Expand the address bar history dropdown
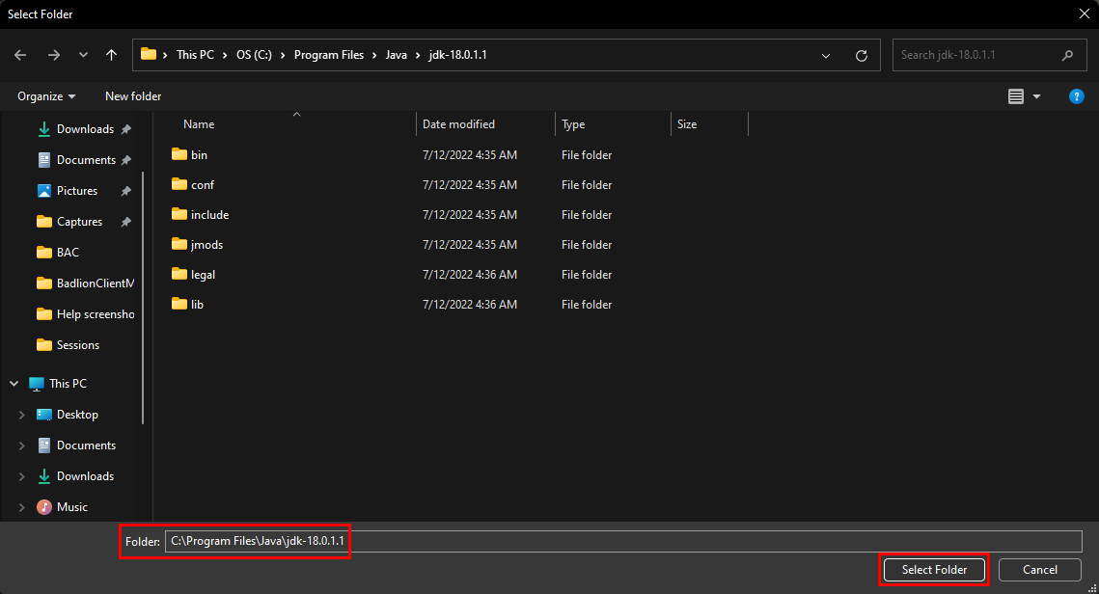 [x=826, y=55]
